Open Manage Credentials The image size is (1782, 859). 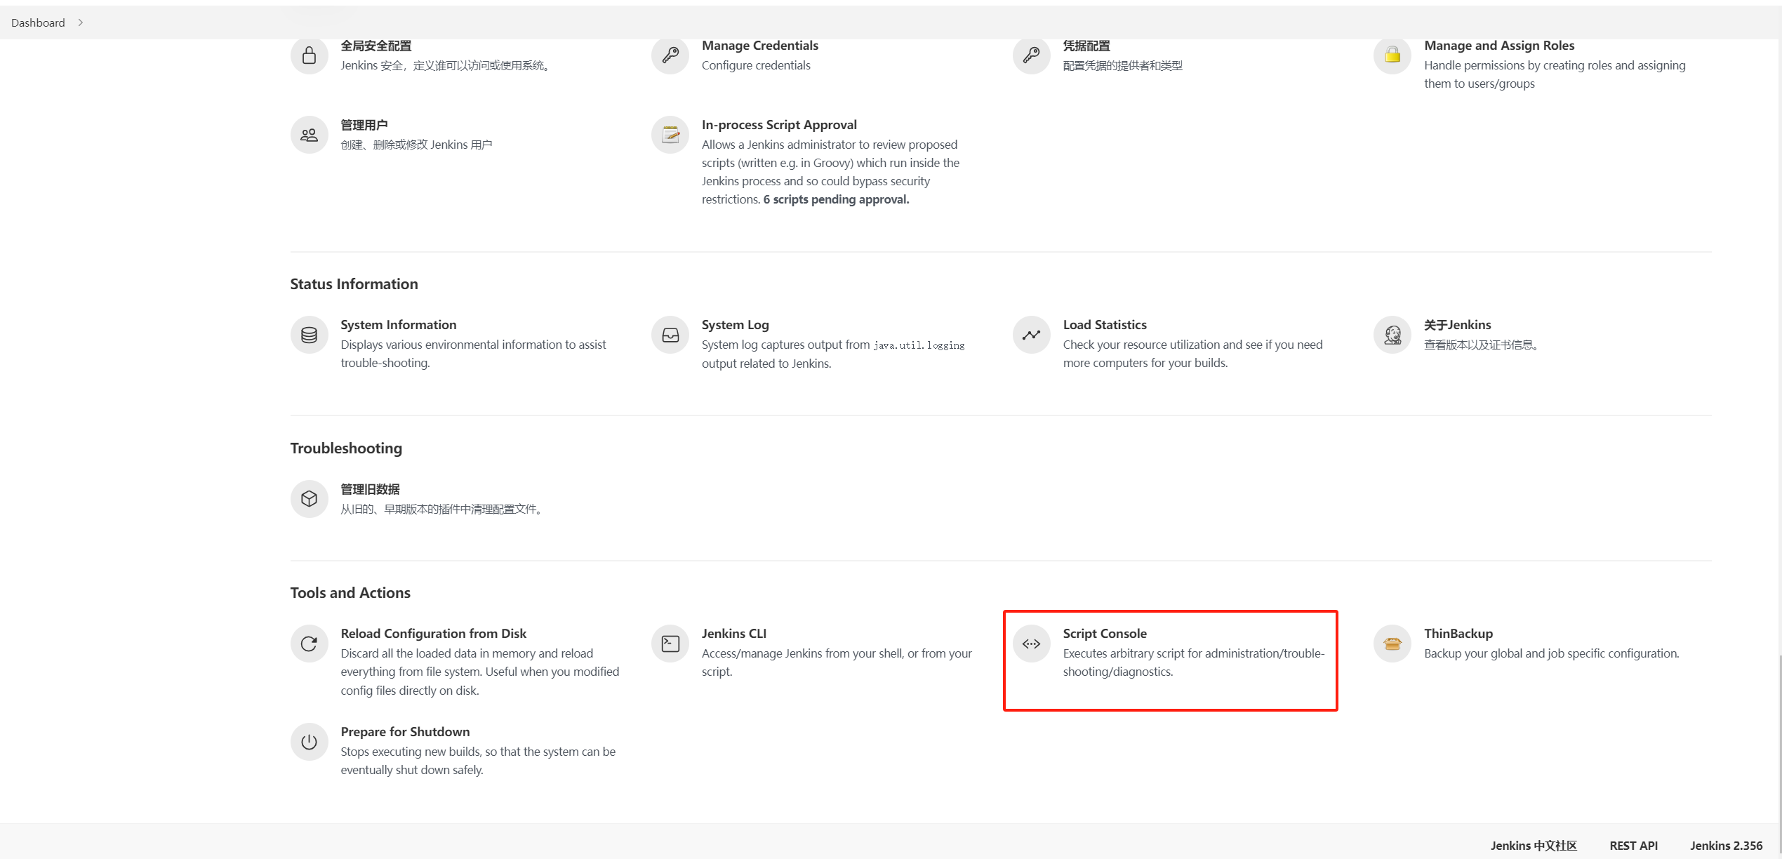pos(760,46)
